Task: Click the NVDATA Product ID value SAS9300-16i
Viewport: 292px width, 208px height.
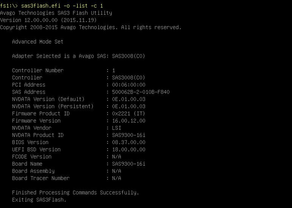Action: (x=129, y=135)
